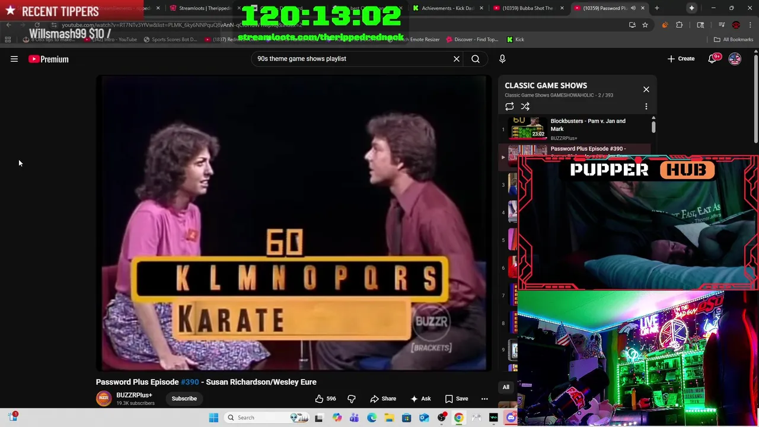The height and width of the screenshot is (427, 759).
Task: Open File Explorer from taskbar
Action: (389, 418)
